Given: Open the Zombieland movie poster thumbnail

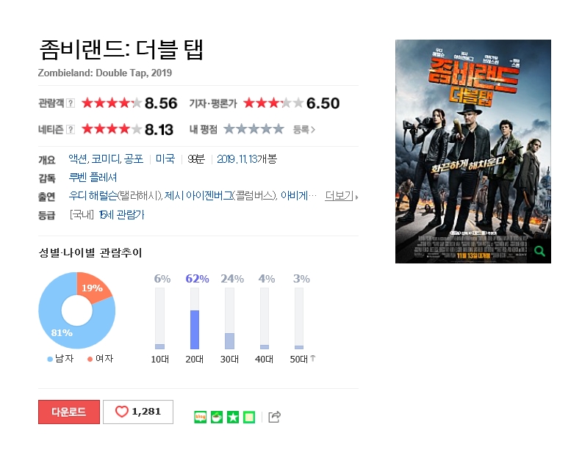Looking at the screenshot, I should coord(473,151).
